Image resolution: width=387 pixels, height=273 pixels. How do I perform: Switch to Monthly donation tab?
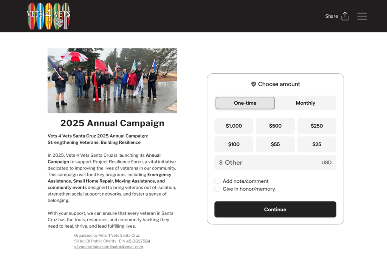[x=305, y=103]
